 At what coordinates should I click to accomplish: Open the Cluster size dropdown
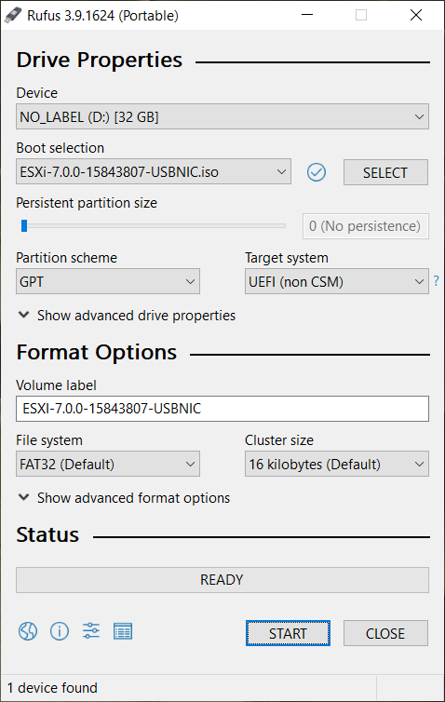pyautogui.click(x=337, y=464)
